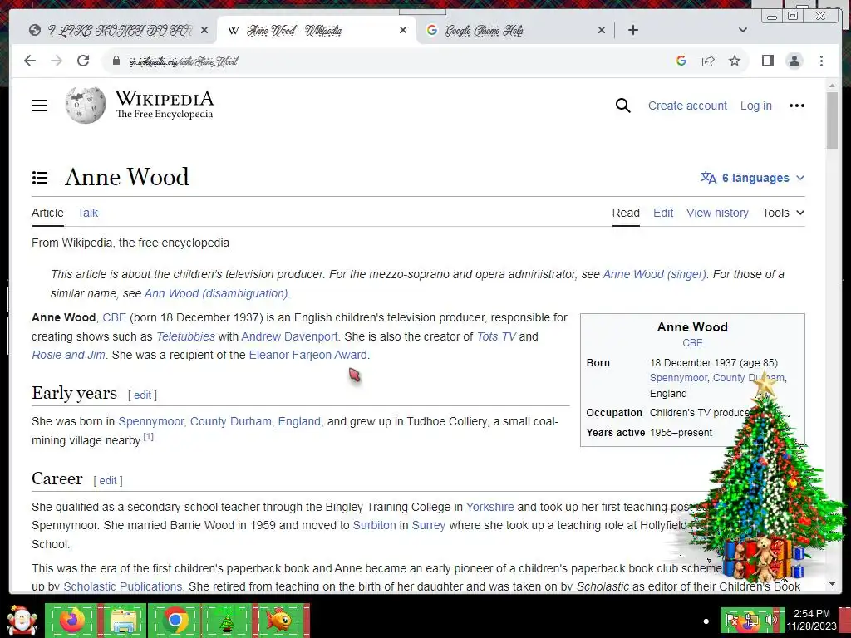Image resolution: width=851 pixels, height=638 pixels.
Task: Share this page via share icon
Action: (708, 61)
